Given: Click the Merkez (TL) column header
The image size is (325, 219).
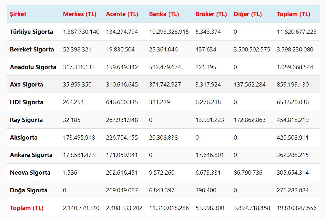Looking at the screenshot, I should [79, 14].
